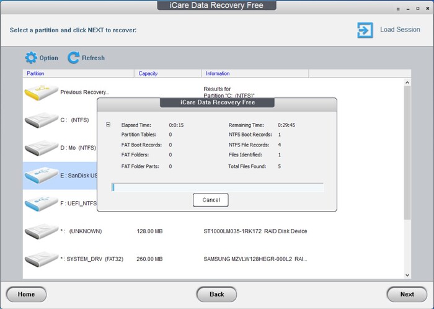Click the 'FAT Folders:' label

tap(135, 154)
